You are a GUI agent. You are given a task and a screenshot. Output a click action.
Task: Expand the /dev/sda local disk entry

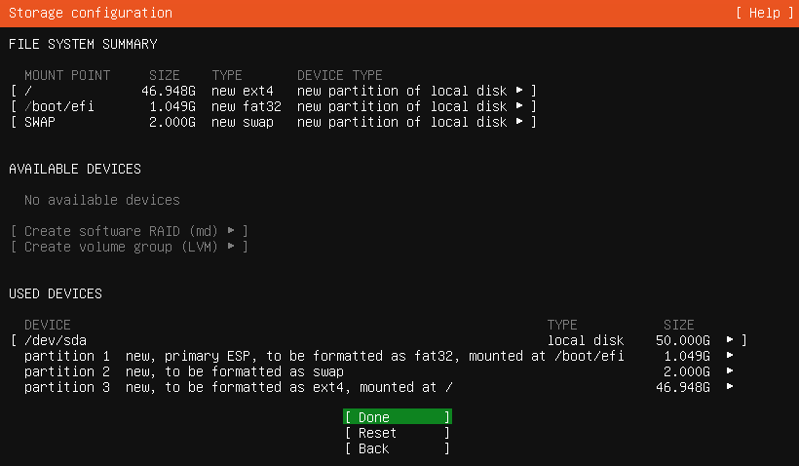(x=379, y=340)
